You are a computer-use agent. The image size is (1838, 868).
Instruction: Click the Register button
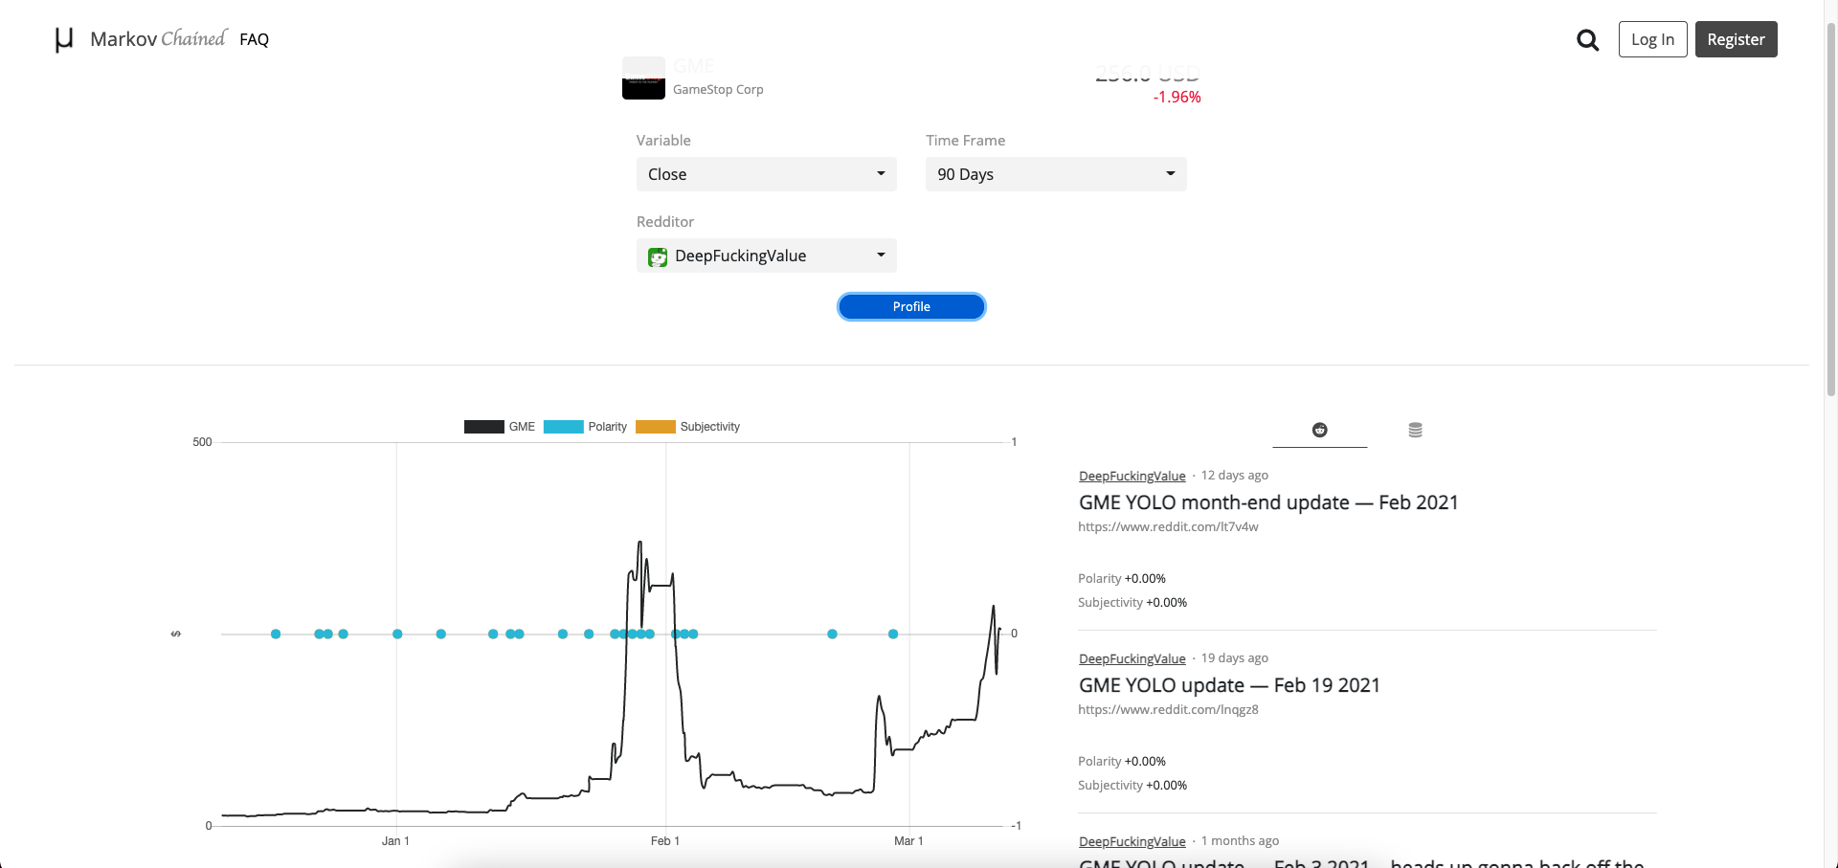[x=1736, y=39]
